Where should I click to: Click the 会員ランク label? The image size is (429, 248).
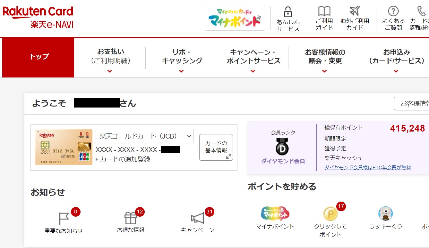coord(283,132)
